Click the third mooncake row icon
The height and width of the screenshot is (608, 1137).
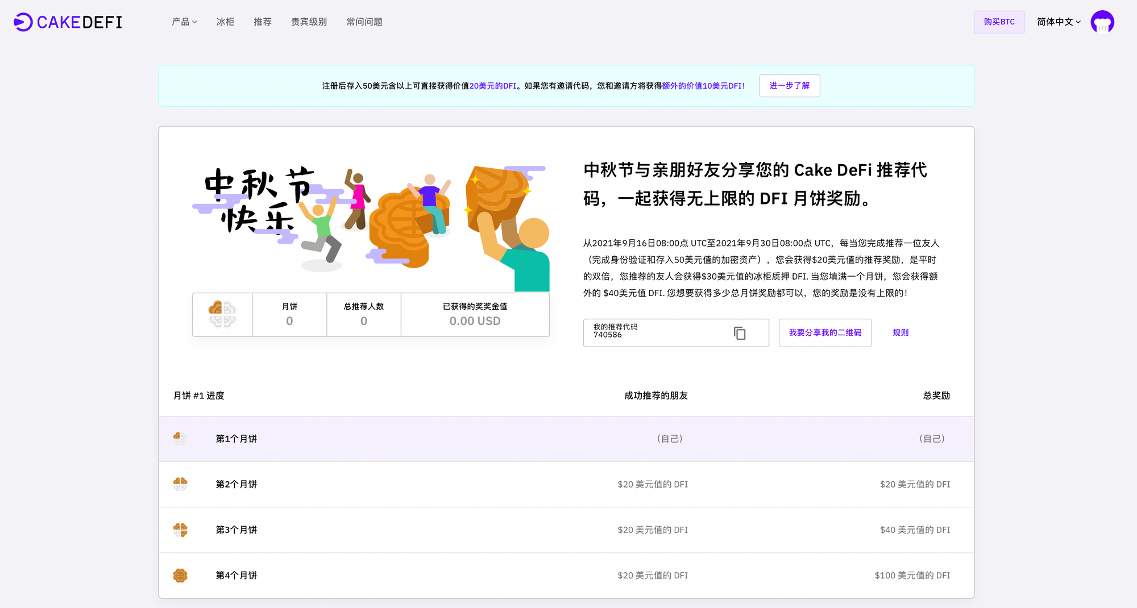point(180,530)
